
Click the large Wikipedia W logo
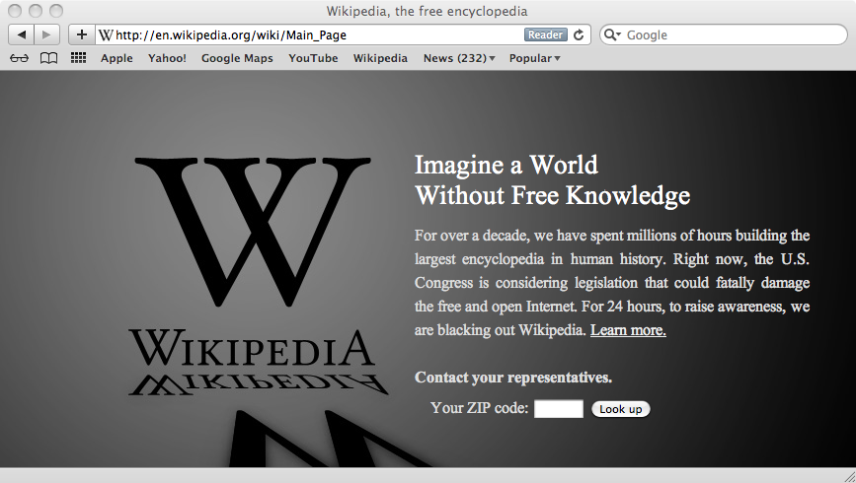pyautogui.click(x=253, y=232)
